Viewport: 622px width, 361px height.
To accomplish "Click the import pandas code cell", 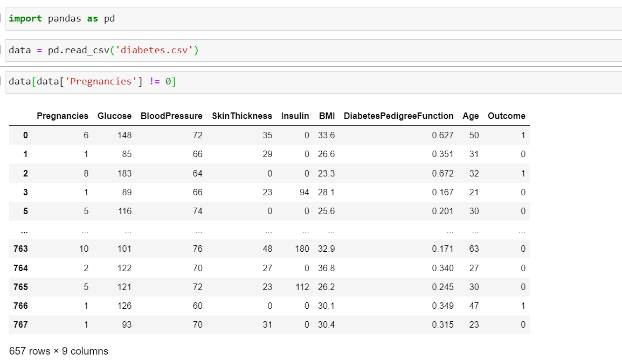I will pos(313,19).
